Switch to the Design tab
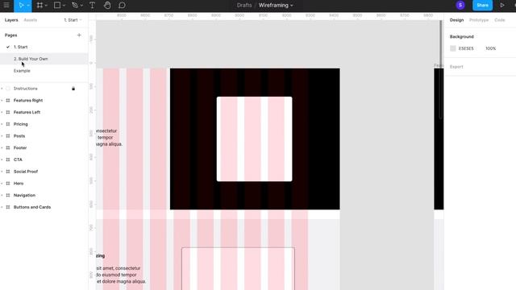Image resolution: width=516 pixels, height=290 pixels. [x=456, y=20]
